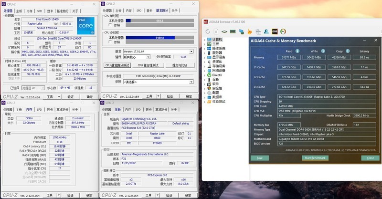Image resolution: width=382 pixels, height=199 pixels.
Task: Enable 参照 checkbox under CPU 多线程
Action: coord(110,42)
